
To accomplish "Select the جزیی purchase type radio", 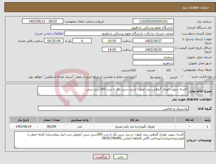I will coord(182,76).
